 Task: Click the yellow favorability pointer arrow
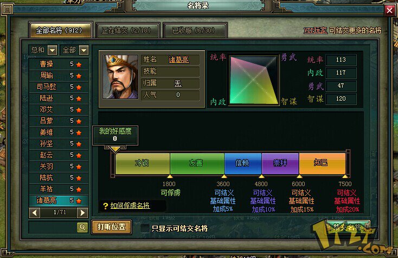pyautogui.click(x=115, y=149)
